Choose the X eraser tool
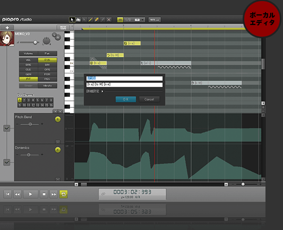Image resolution: width=283 pixels, height=230 pixels. point(109,20)
